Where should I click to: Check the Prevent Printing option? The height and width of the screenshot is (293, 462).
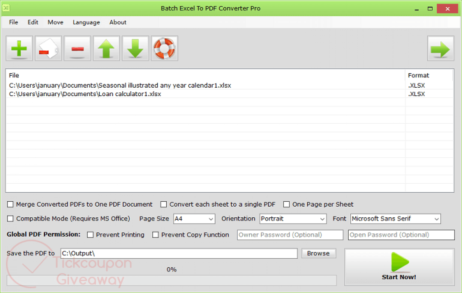(90, 235)
